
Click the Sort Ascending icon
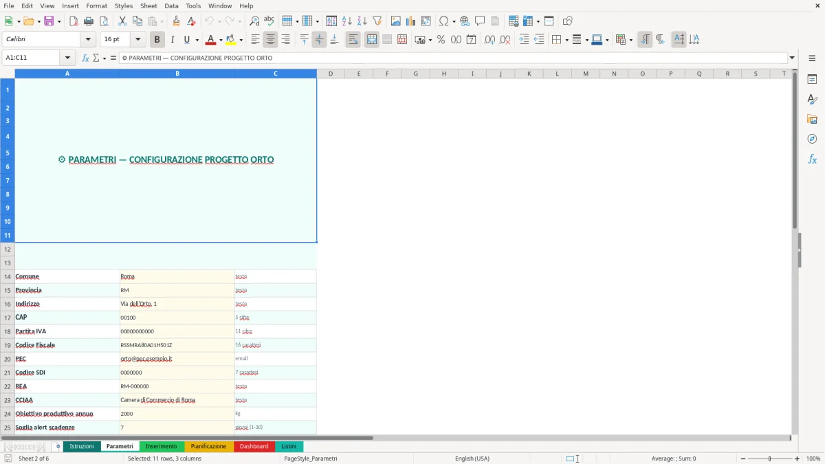point(346,21)
